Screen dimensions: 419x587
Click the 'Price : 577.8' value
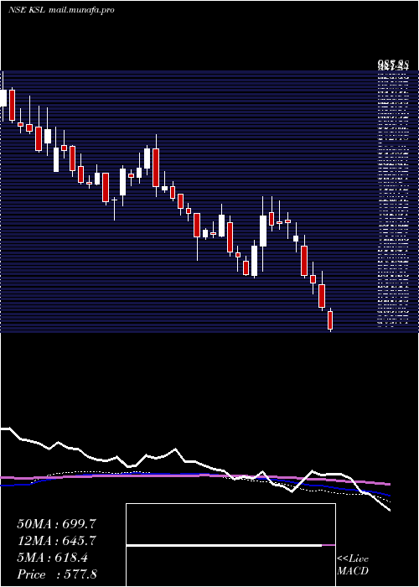(x=56, y=574)
